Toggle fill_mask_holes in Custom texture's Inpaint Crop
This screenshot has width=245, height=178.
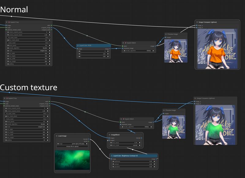(27, 114)
